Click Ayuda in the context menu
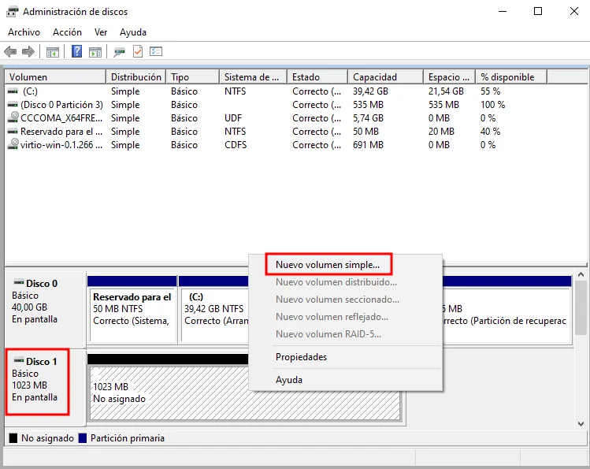This screenshot has height=469, width=590. [x=289, y=380]
